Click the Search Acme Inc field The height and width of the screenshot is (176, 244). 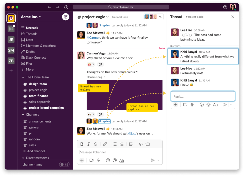click(x=121, y=7)
